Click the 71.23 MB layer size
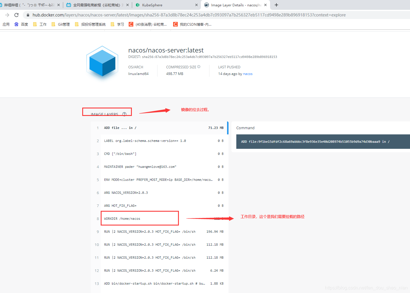410x293 pixels. 216,128
